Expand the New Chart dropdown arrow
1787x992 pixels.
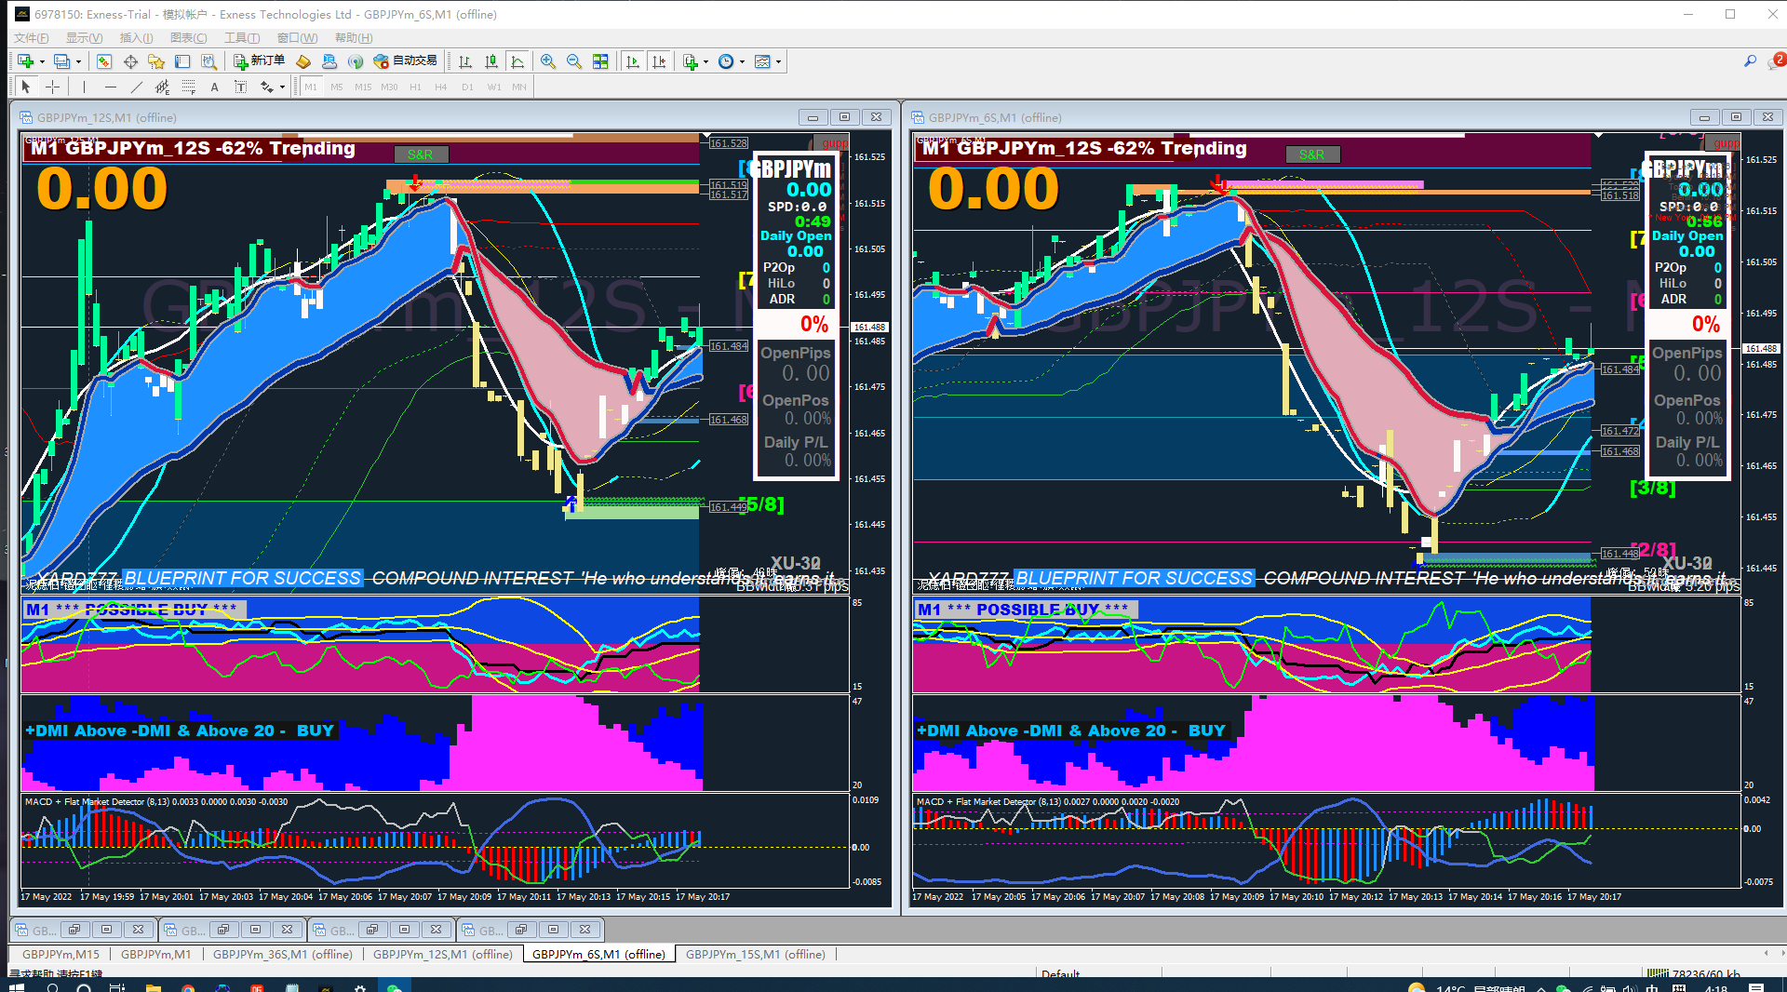(42, 61)
